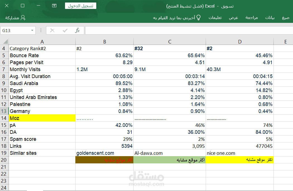Screen dimensions: 293x191
Task: Click the select-all corner triangle
Action: click(6, 42)
